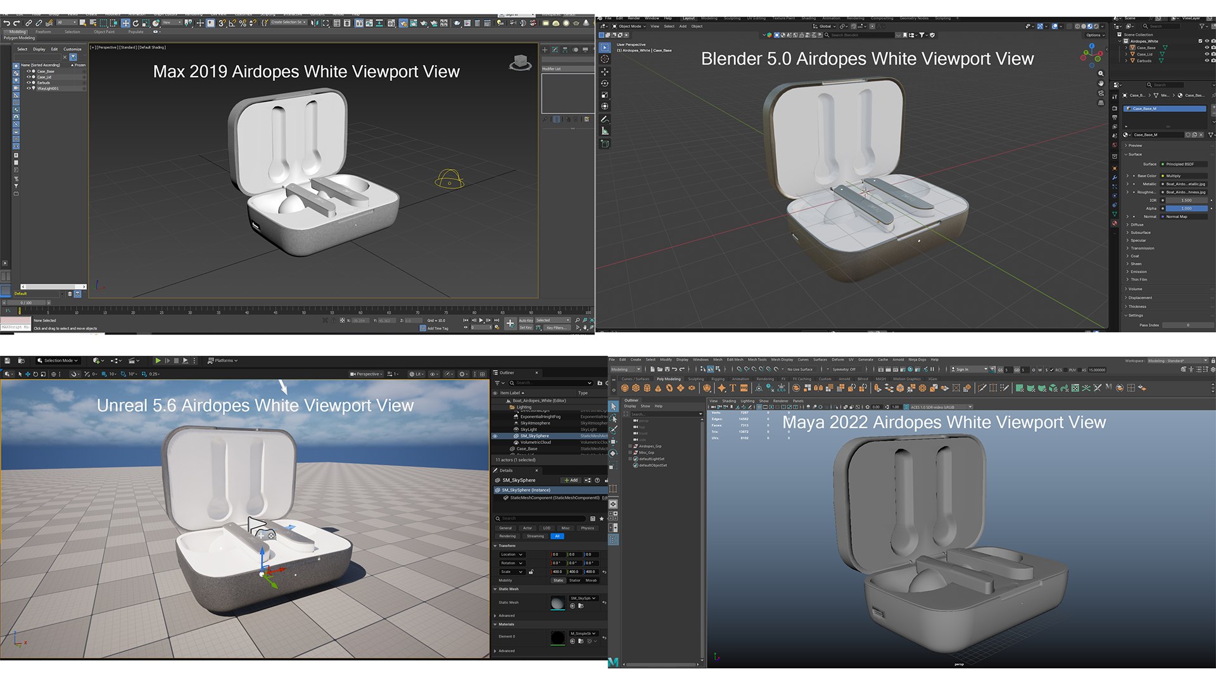Image resolution: width=1216 pixels, height=684 pixels.
Task: Toggle Airdopes_White collection exclude checkbox in Blender
Action: pyautogui.click(x=1200, y=41)
